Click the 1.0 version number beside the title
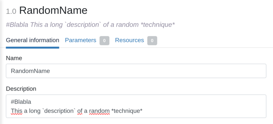The height and width of the screenshot is (124, 273). point(11,12)
